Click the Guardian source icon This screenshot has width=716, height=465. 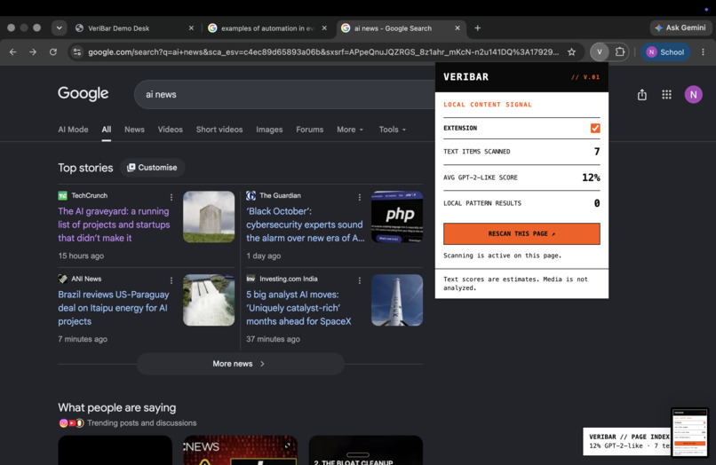pyautogui.click(x=251, y=196)
